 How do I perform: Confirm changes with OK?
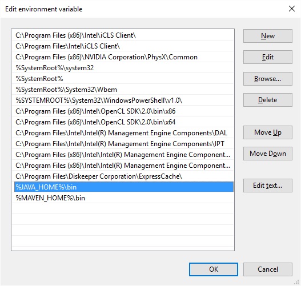214,269
